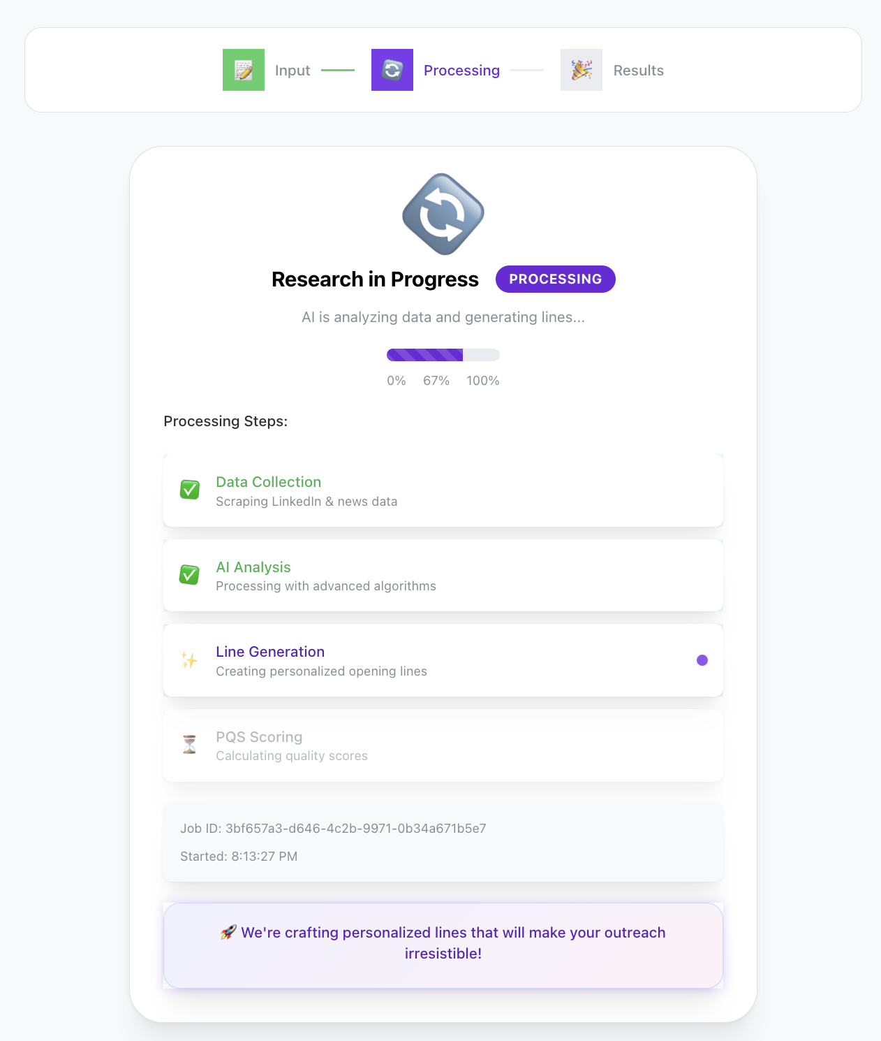Click the green checkmark for Data Collection
Screen dimensions: 881x1041
click(x=189, y=490)
